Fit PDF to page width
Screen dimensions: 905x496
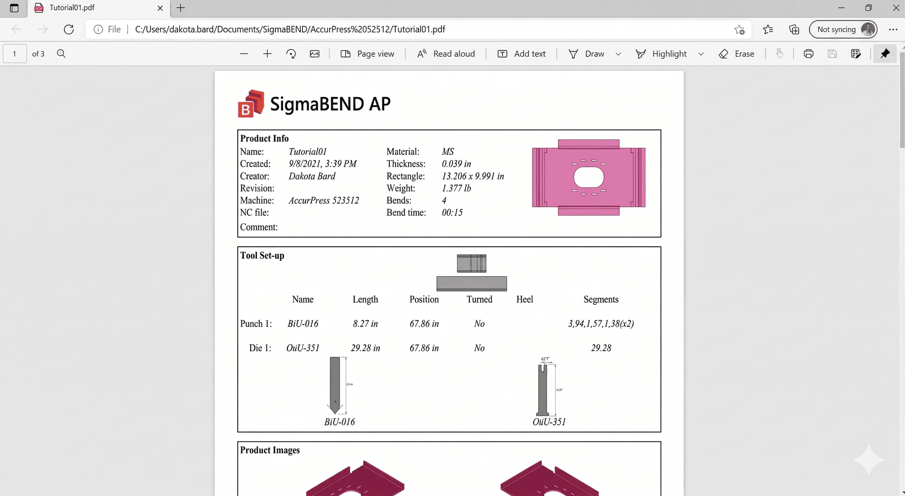314,54
